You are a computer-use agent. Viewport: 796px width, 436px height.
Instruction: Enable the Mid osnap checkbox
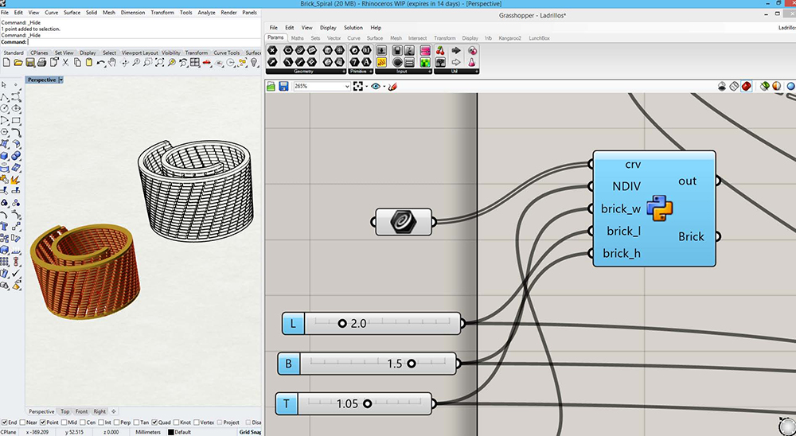click(64, 422)
